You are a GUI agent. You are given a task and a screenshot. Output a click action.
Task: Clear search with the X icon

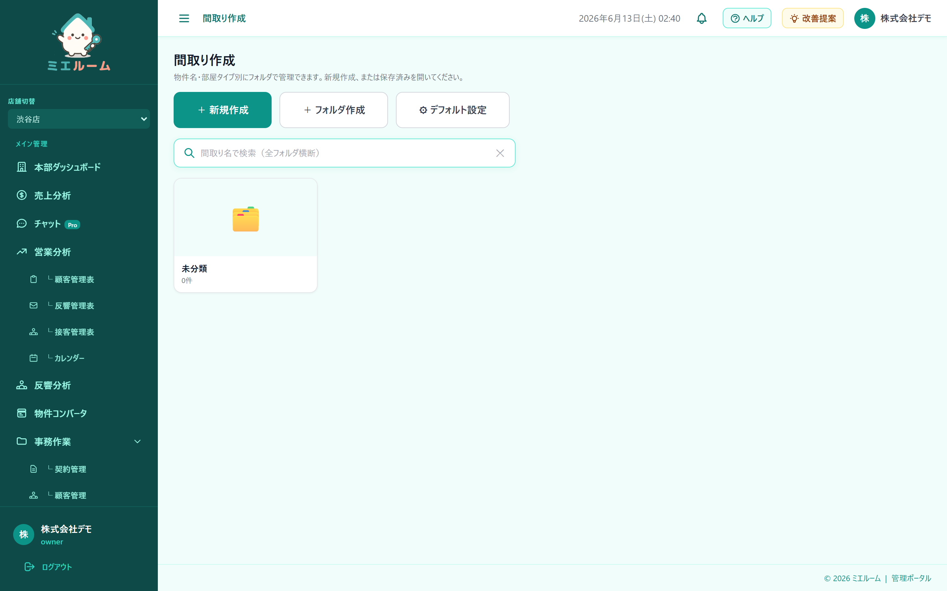[500, 153]
